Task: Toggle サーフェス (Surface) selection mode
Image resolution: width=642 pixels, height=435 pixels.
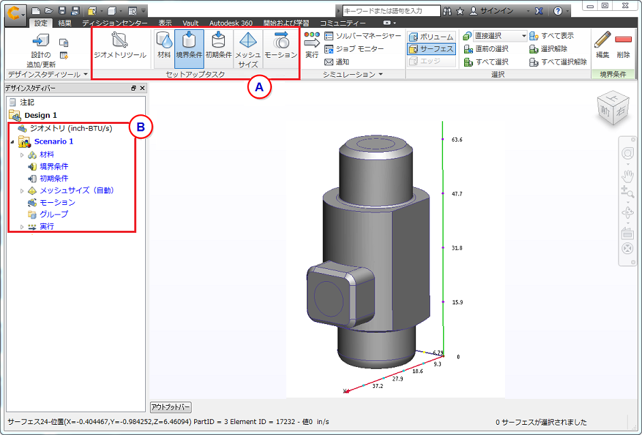Action: pyautogui.click(x=431, y=49)
